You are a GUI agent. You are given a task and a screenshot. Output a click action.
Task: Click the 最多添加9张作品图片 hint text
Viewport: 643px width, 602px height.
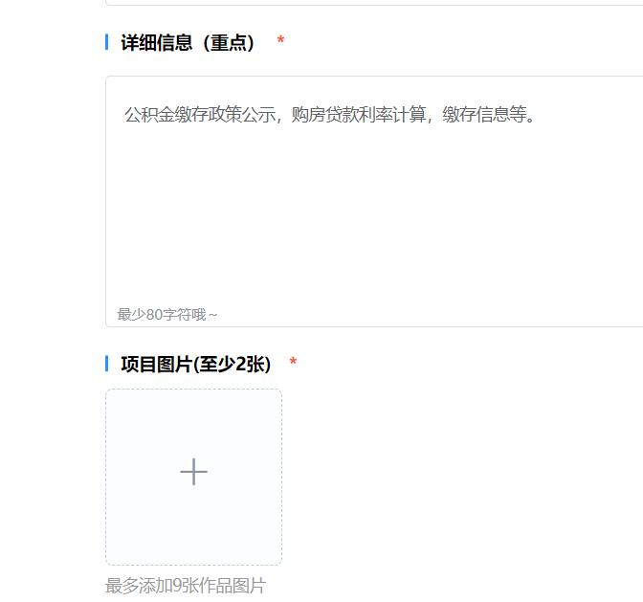tap(186, 586)
